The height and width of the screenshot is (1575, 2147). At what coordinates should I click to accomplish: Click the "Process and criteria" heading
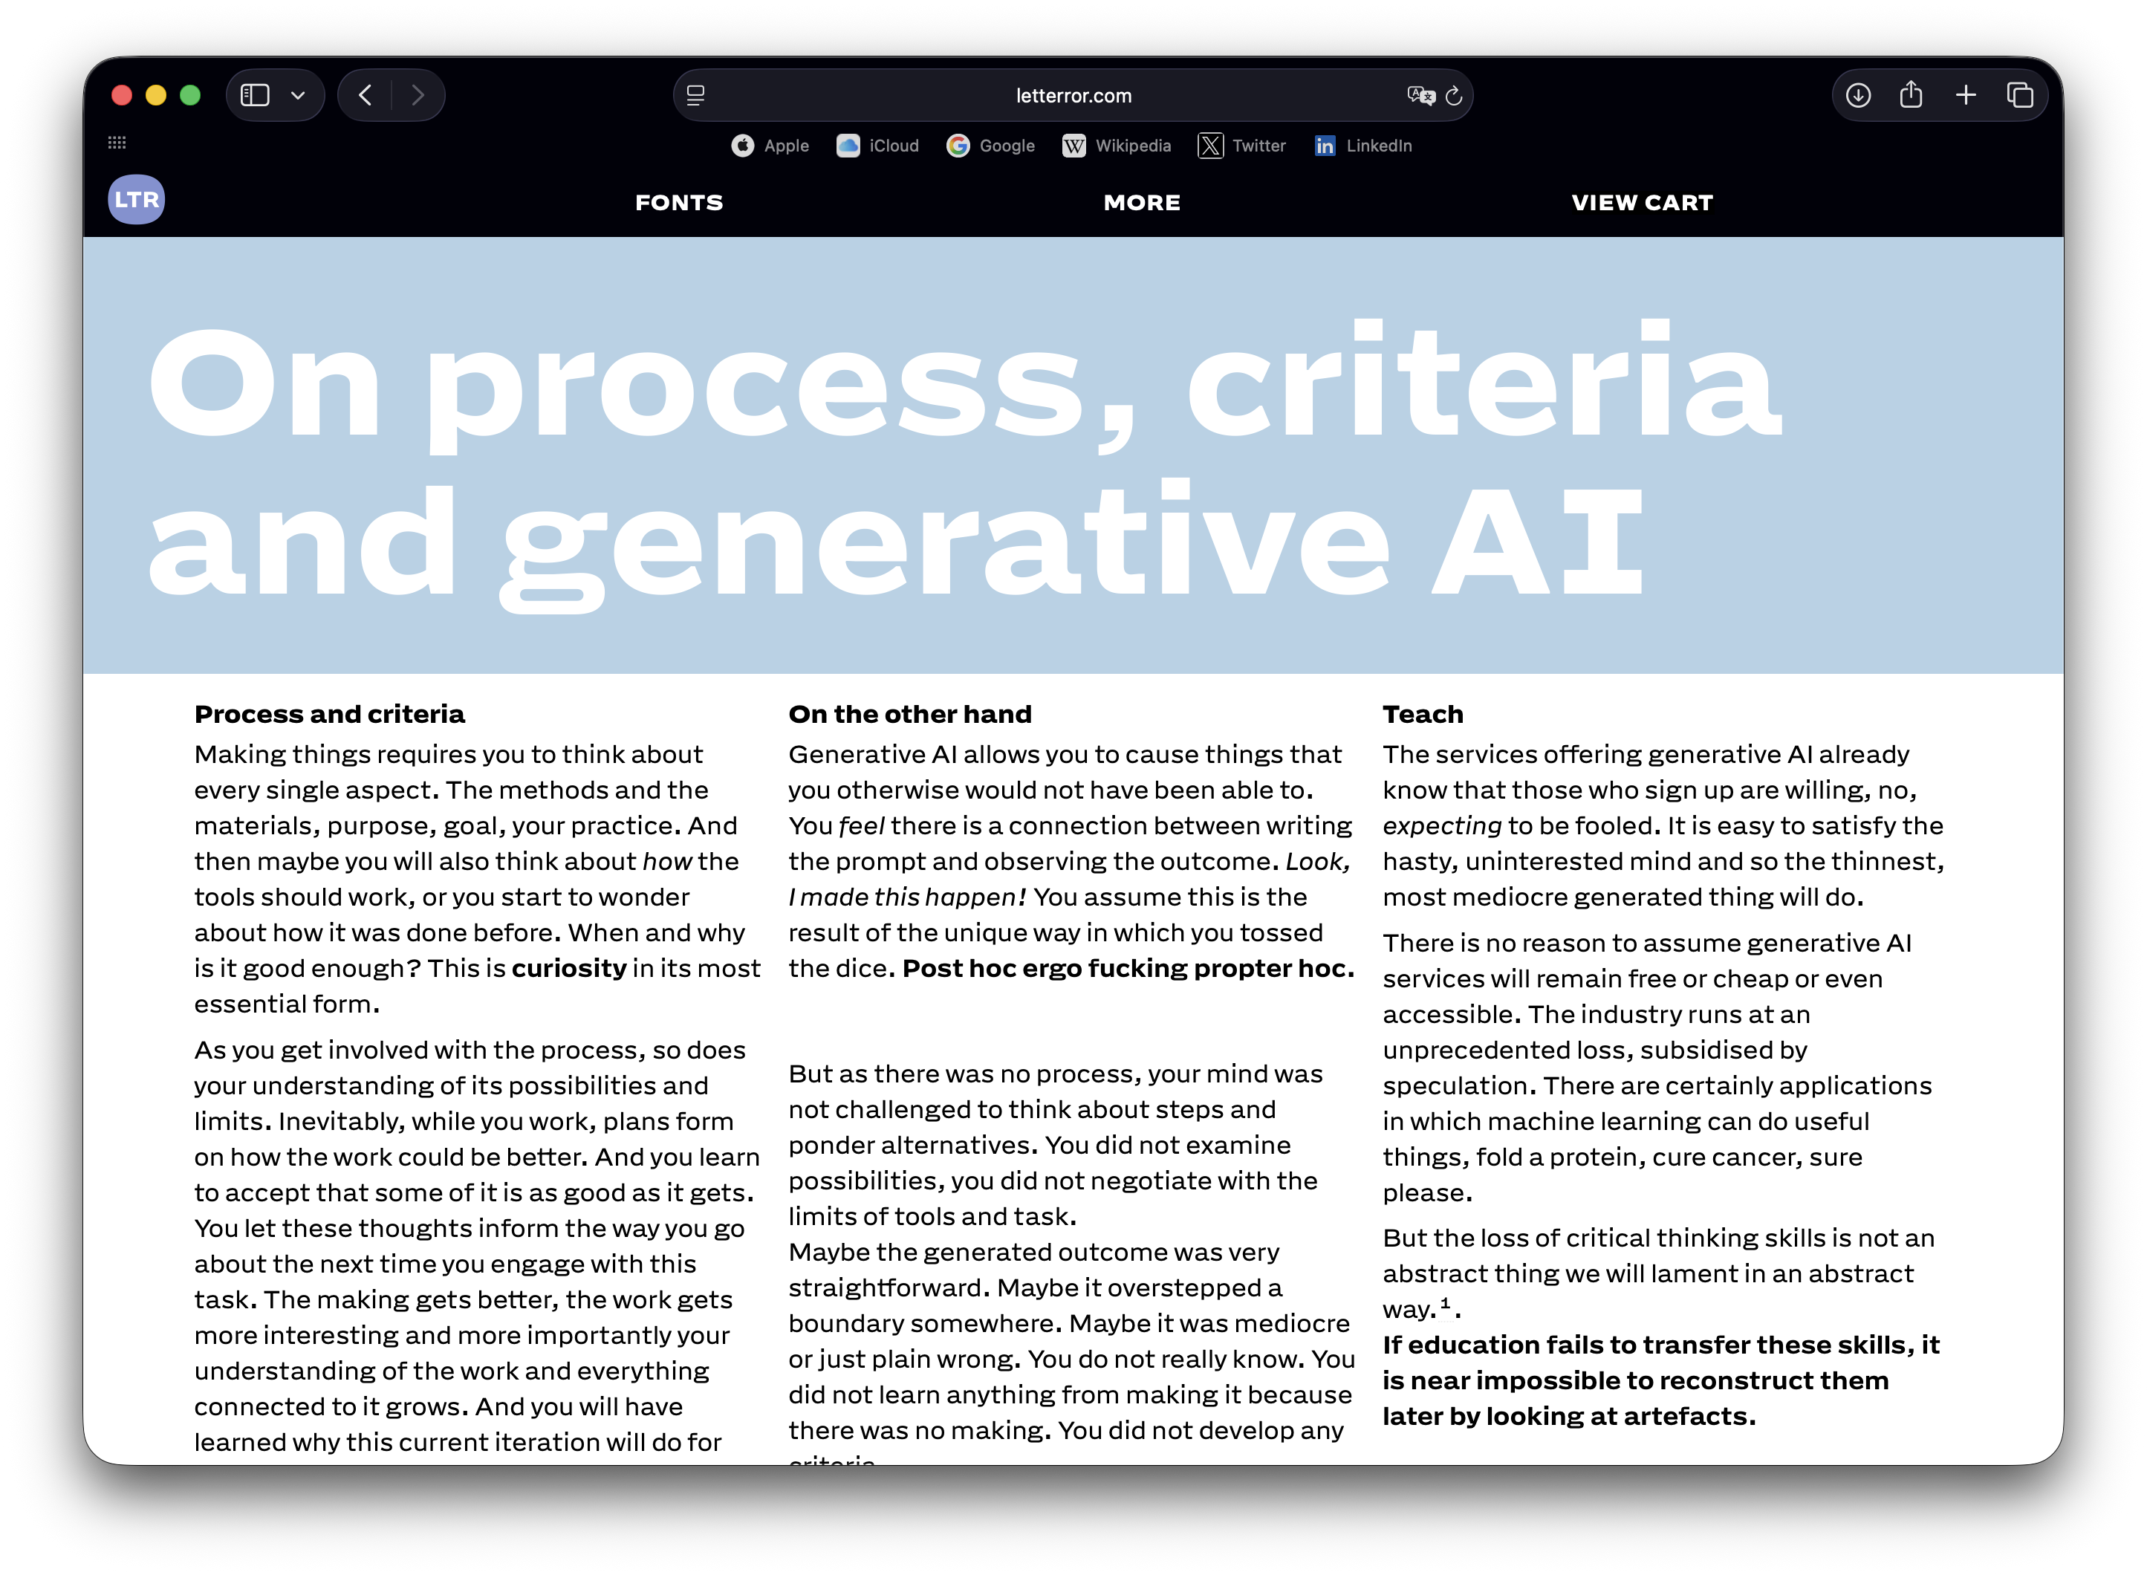[330, 715]
